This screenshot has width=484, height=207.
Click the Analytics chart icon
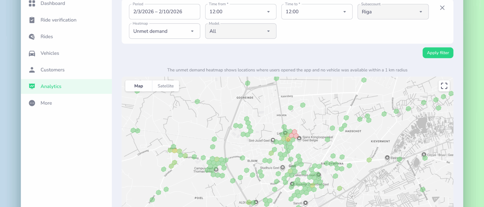click(32, 86)
